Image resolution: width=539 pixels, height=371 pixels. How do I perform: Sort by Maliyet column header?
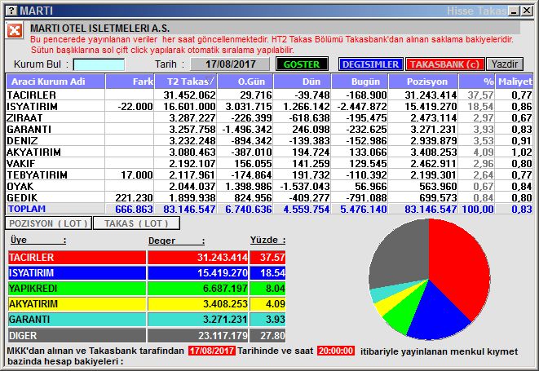click(515, 82)
